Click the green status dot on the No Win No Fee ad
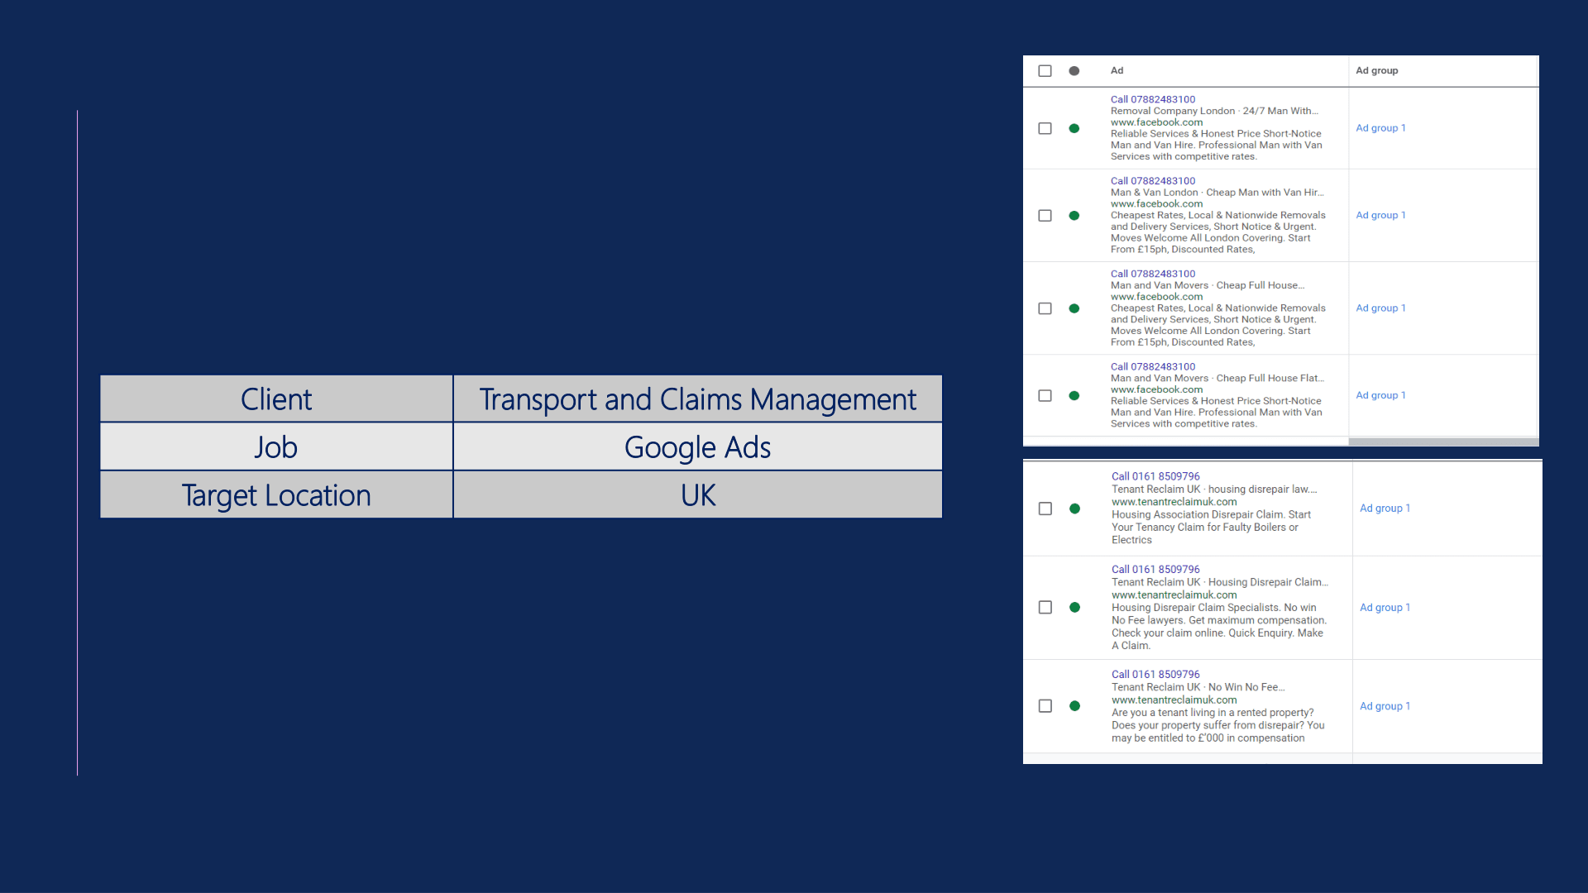 pyautogui.click(x=1075, y=706)
